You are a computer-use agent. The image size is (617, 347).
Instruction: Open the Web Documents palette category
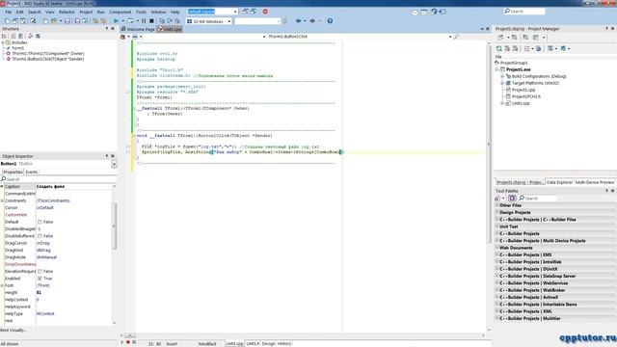click(x=555, y=248)
